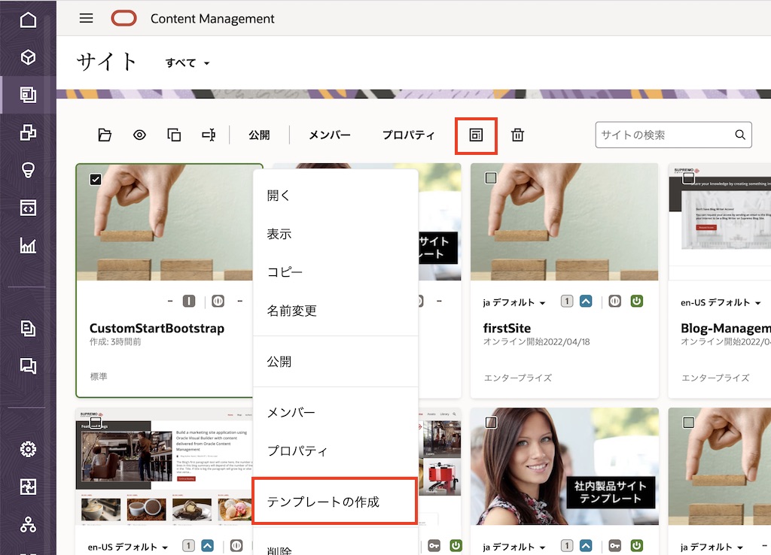The image size is (771, 555).
Task: Click the プロパティ toolbar button
Action: pos(408,135)
